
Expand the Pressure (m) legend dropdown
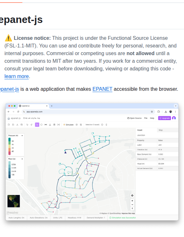coord(22,136)
